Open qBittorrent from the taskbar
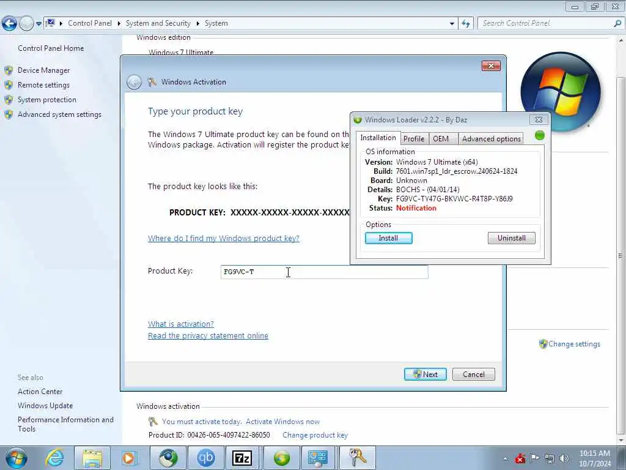This screenshot has width=626, height=470. (206, 458)
